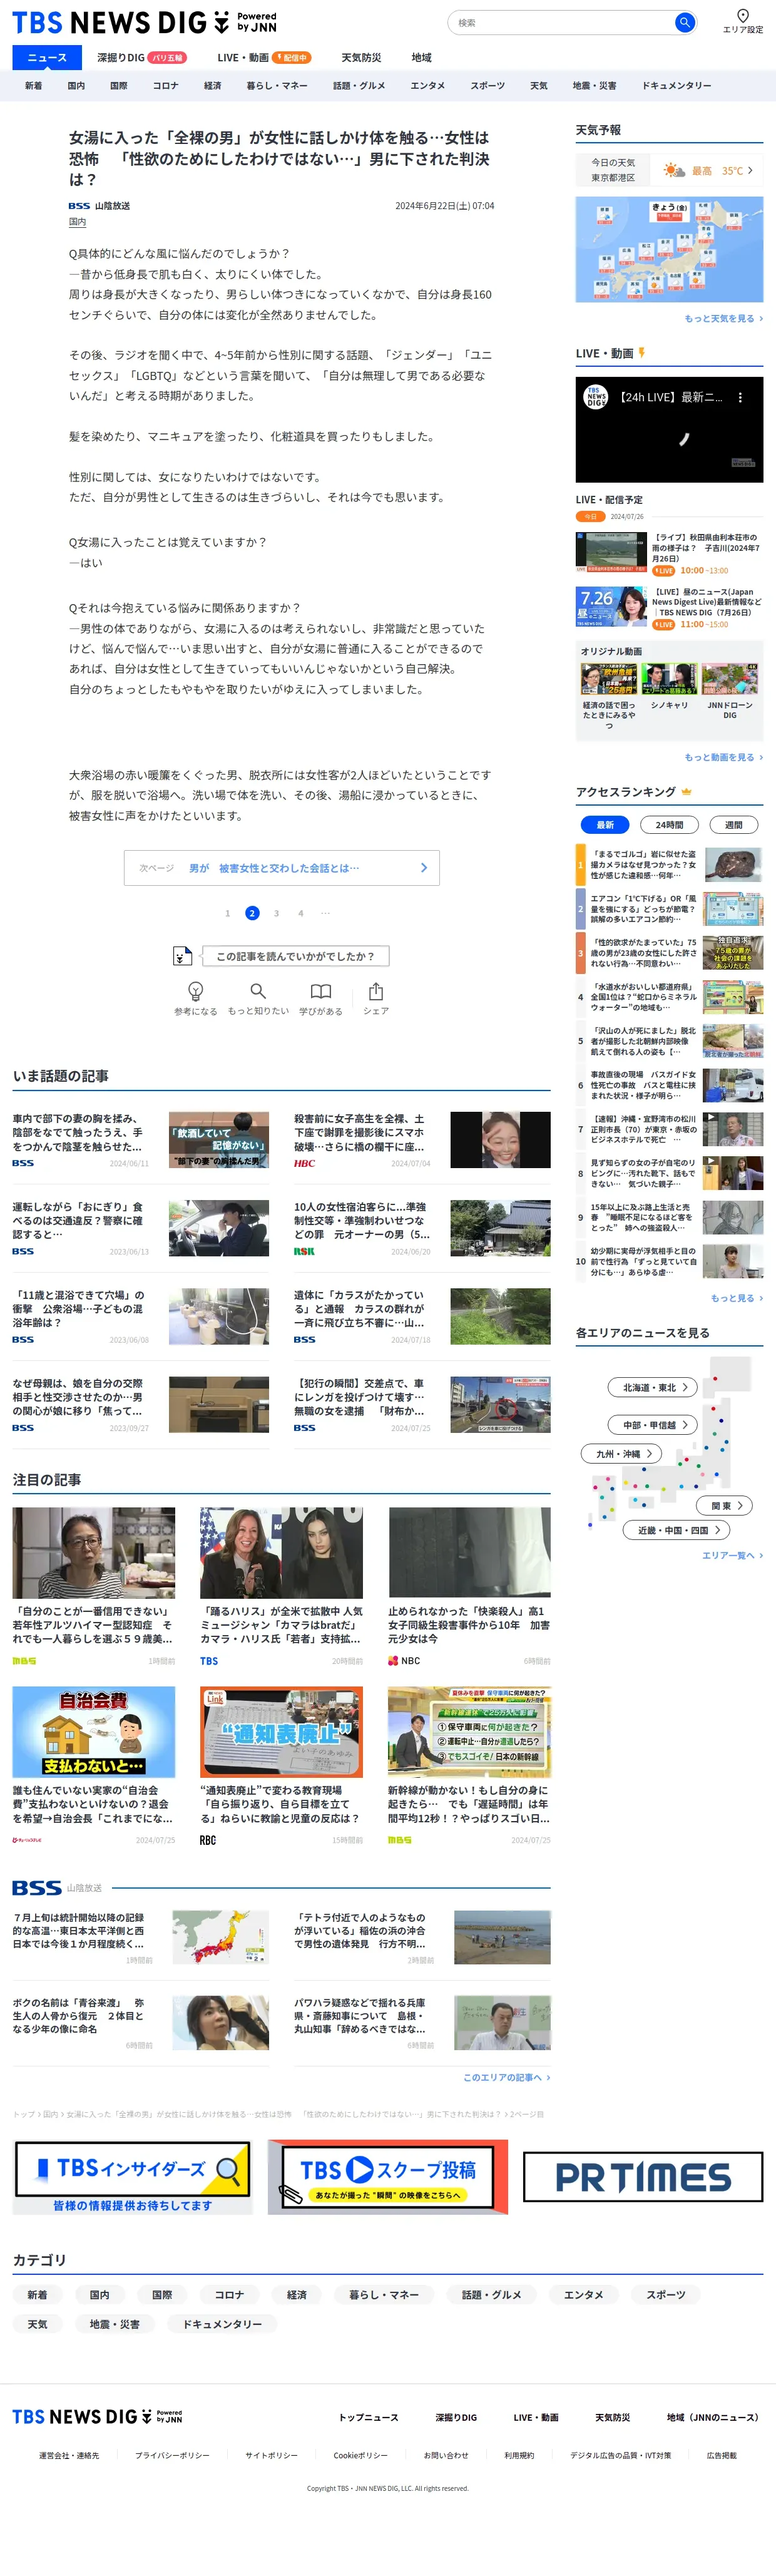776x2576 pixels.
Task: Click the もっと知りたい magnifier reaction icon
Action: (258, 990)
